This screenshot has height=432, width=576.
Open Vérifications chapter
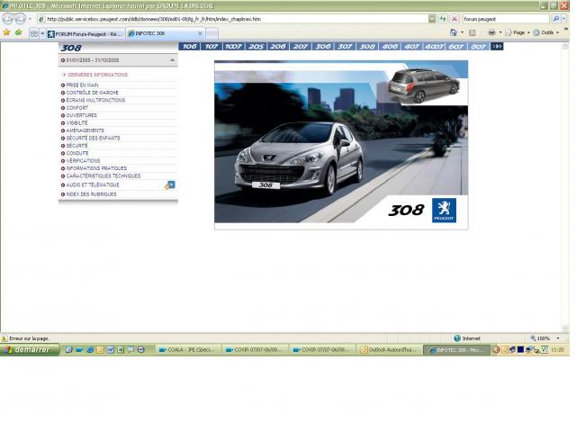83,161
